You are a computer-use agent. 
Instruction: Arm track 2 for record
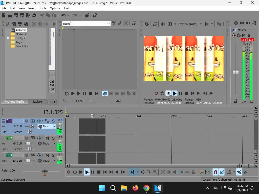click(x=26, y=138)
